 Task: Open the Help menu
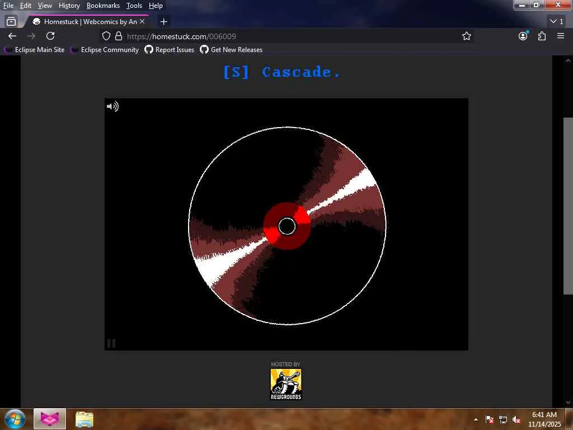click(156, 6)
